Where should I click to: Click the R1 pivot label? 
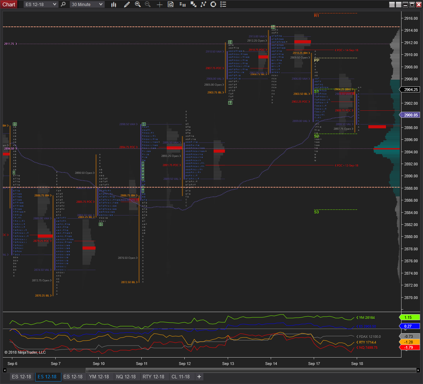(317, 16)
